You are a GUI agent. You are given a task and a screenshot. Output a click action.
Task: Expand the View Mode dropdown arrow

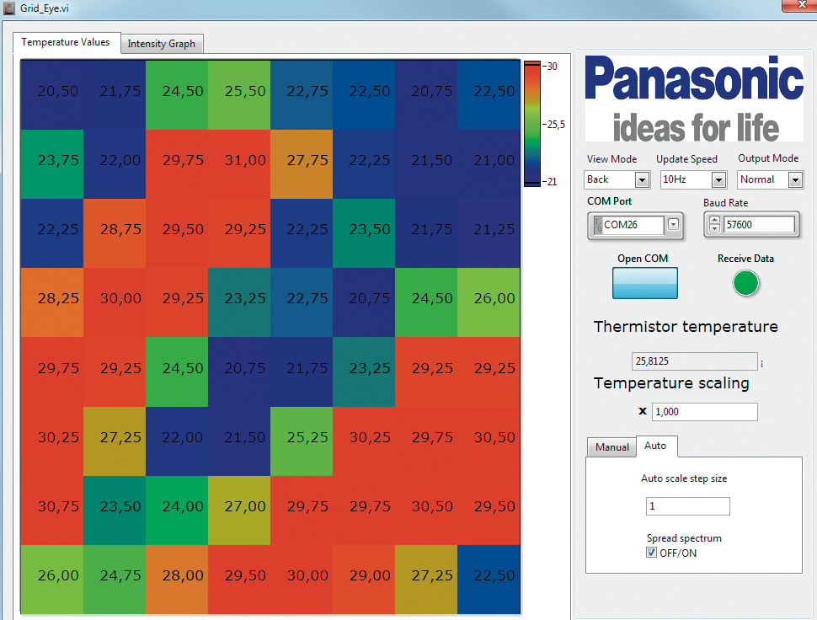(642, 179)
